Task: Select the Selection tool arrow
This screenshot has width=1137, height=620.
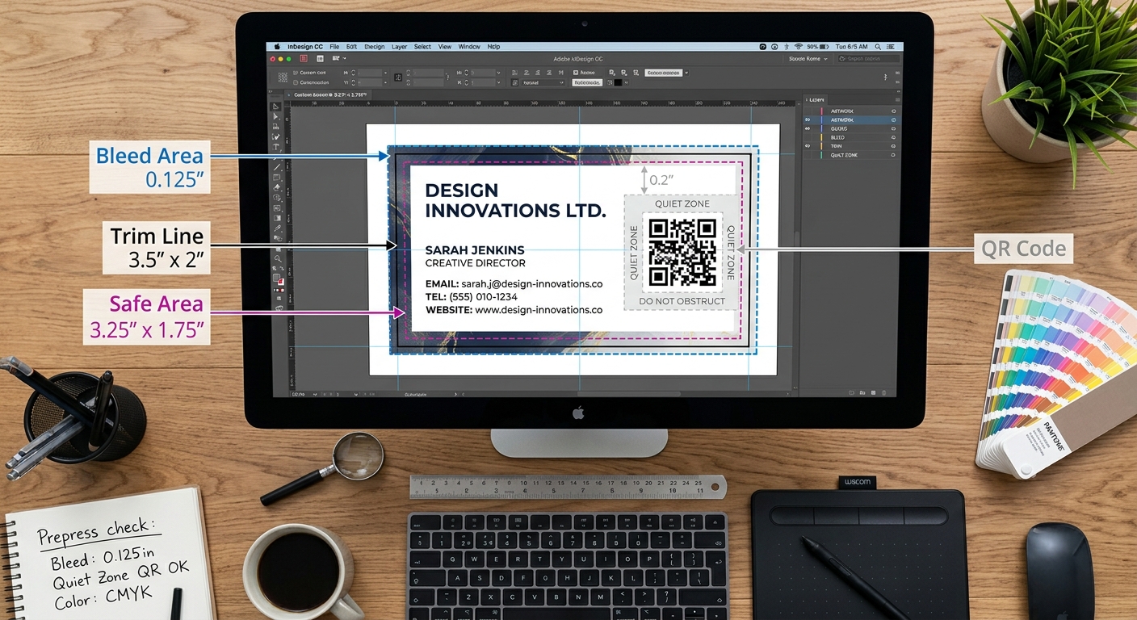Action: (276, 107)
